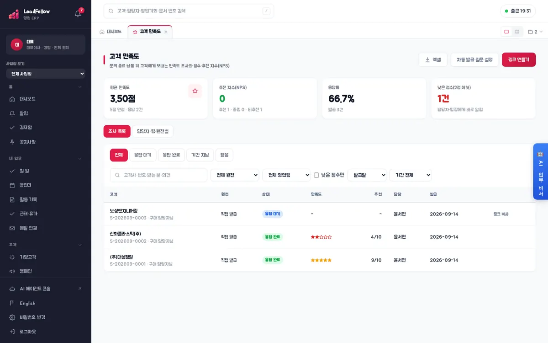
Task: Filter by 기간 지남 status tab
Action: coord(200,155)
